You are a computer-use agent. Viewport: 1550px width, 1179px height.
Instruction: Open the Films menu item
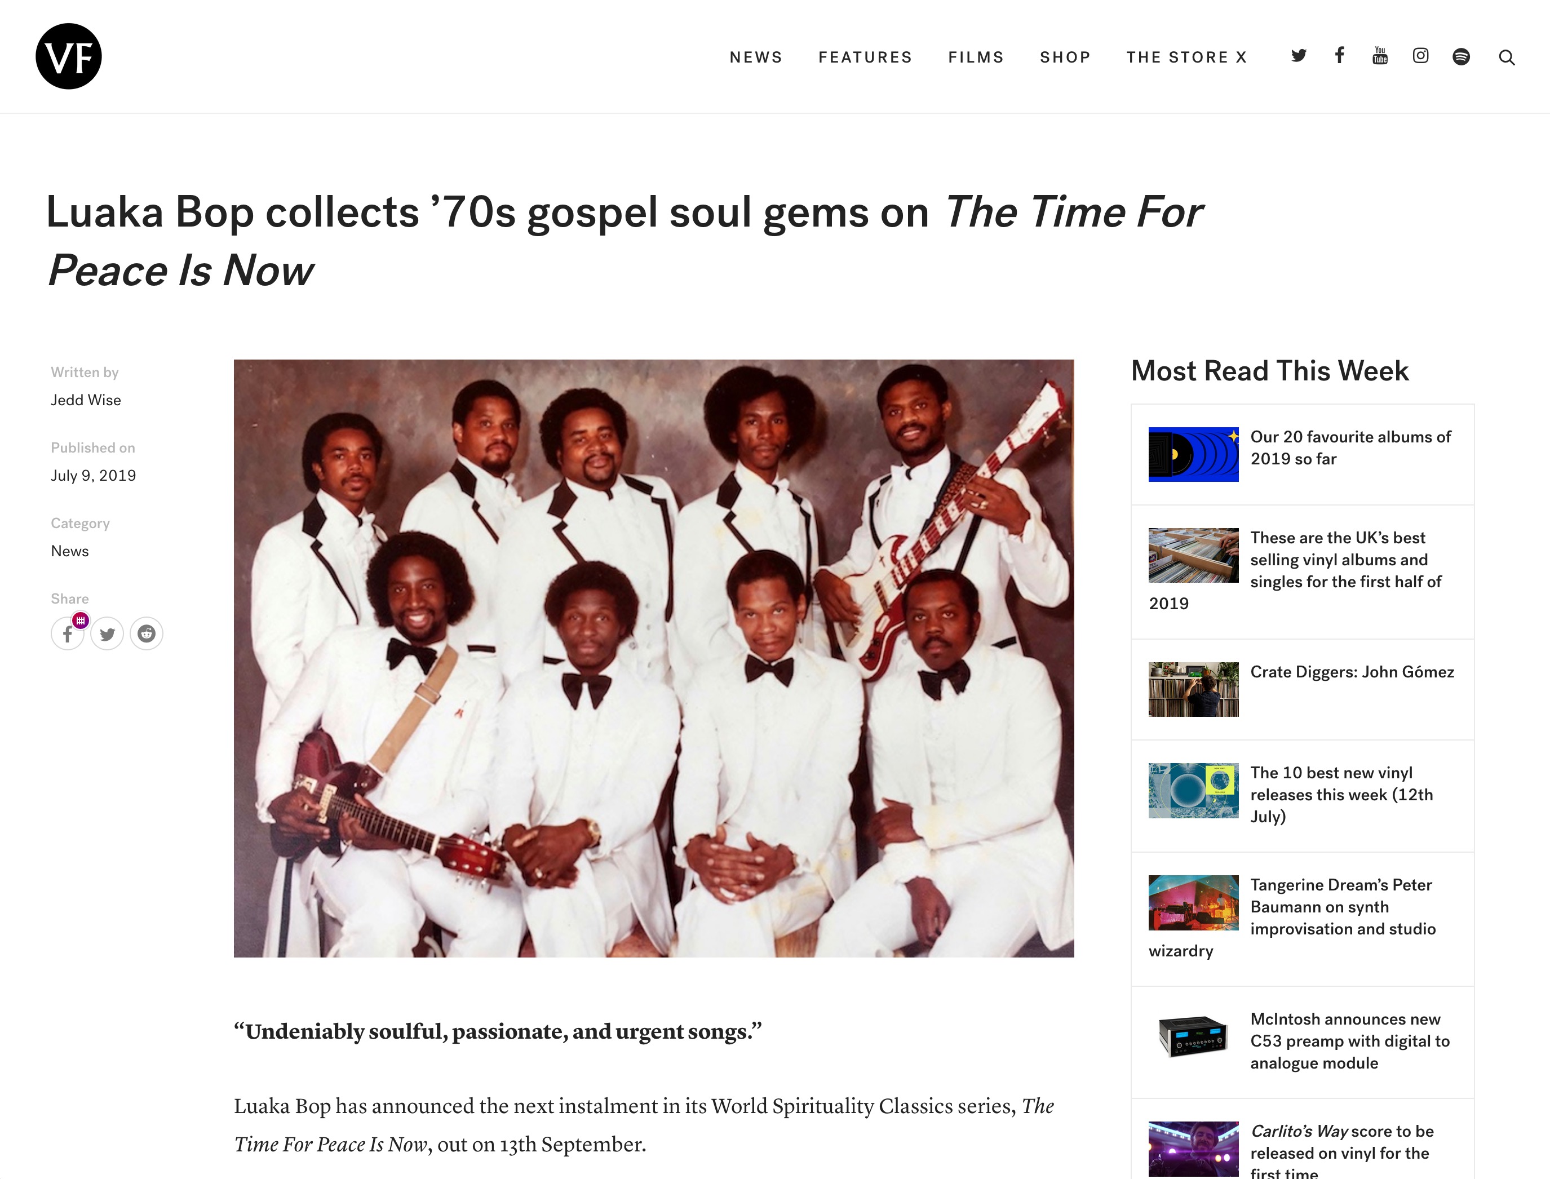[x=976, y=57]
